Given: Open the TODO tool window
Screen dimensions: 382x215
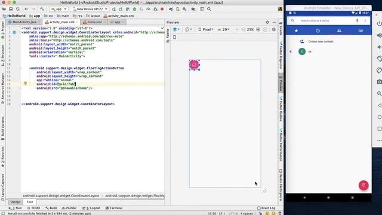Looking at the screenshot, I should [33, 208].
